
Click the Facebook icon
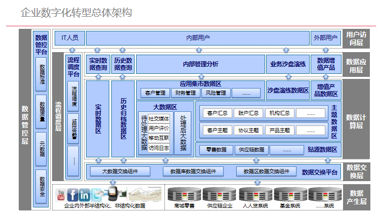pos(72,195)
